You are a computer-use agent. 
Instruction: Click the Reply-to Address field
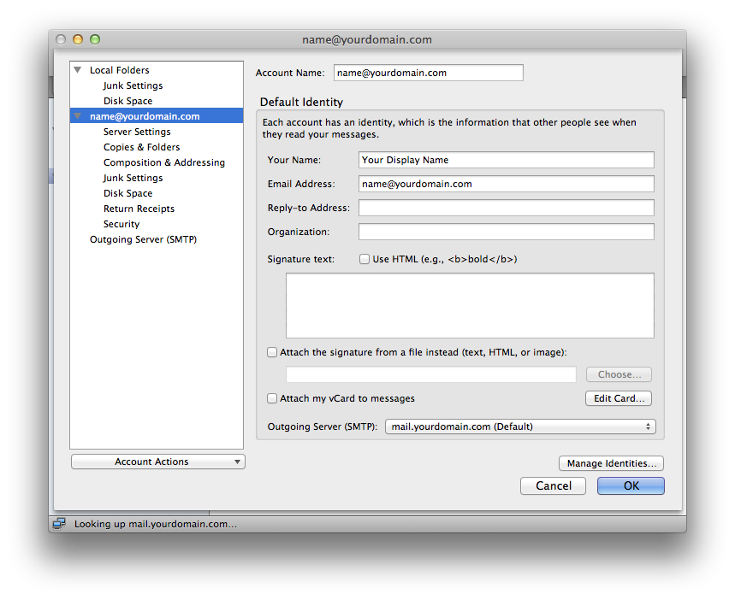(505, 208)
